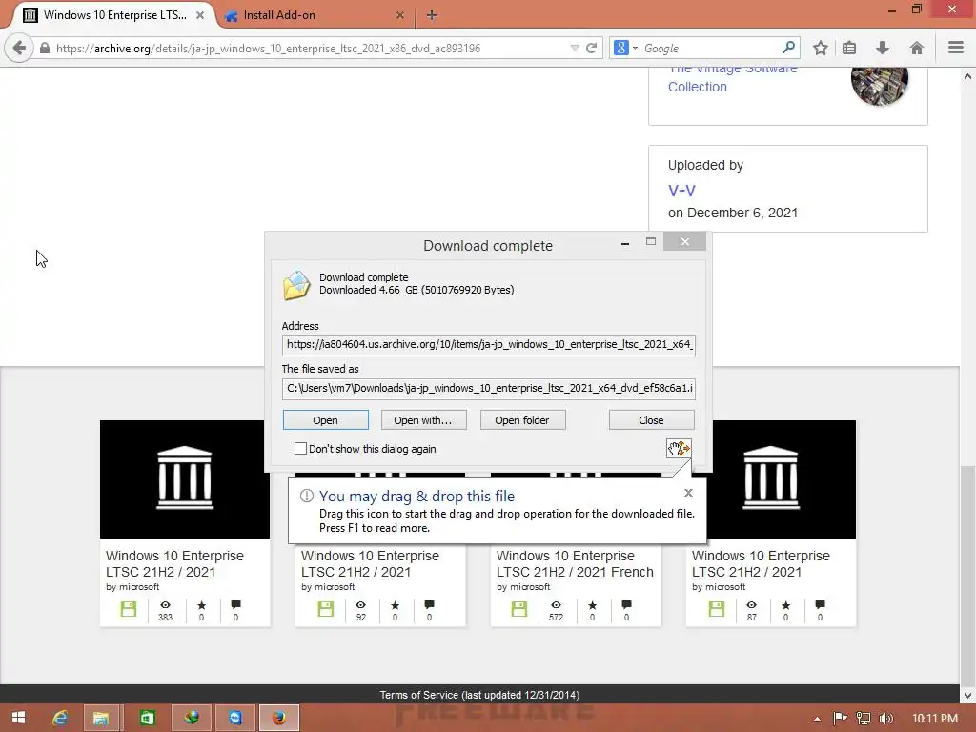
Task: Click Open button in download dialog
Action: coord(326,420)
